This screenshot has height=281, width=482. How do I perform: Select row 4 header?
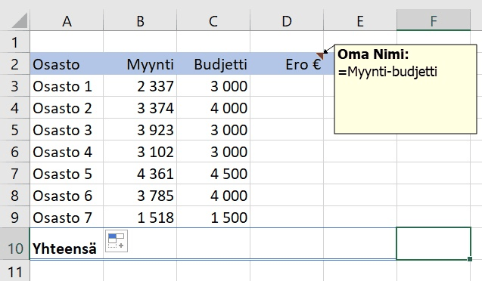click(15, 108)
